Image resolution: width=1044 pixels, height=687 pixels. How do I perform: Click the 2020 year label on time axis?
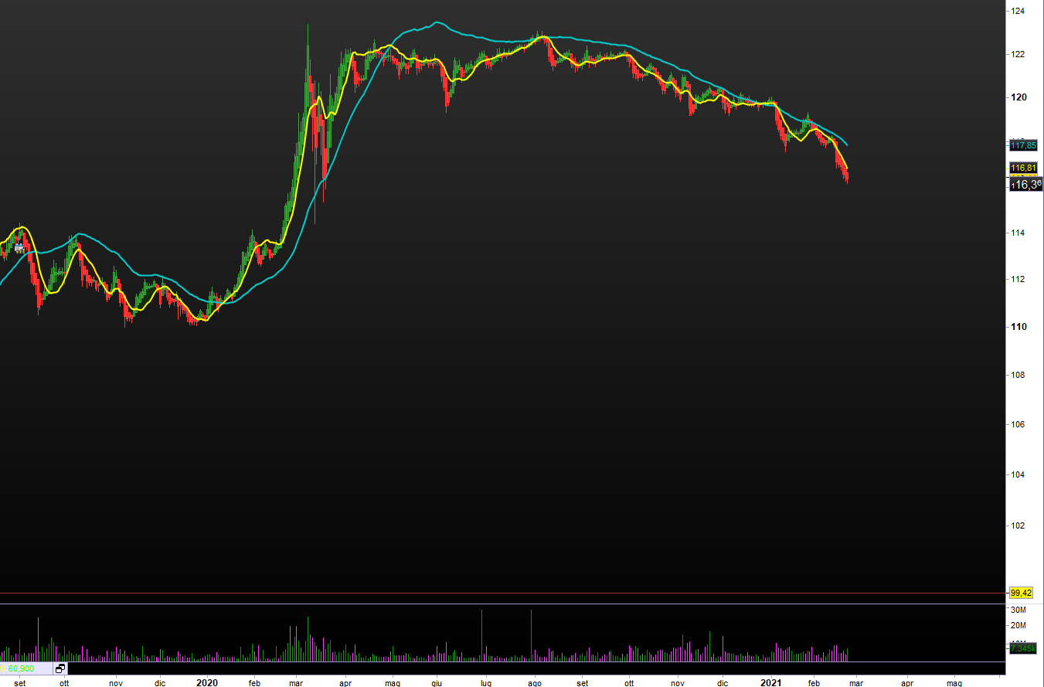pos(207,682)
